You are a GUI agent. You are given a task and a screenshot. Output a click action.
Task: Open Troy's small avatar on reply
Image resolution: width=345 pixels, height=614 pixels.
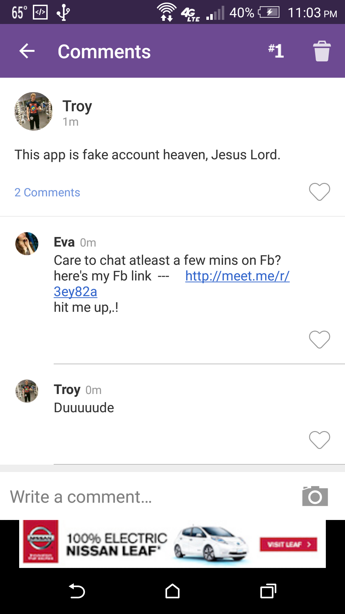(x=27, y=391)
